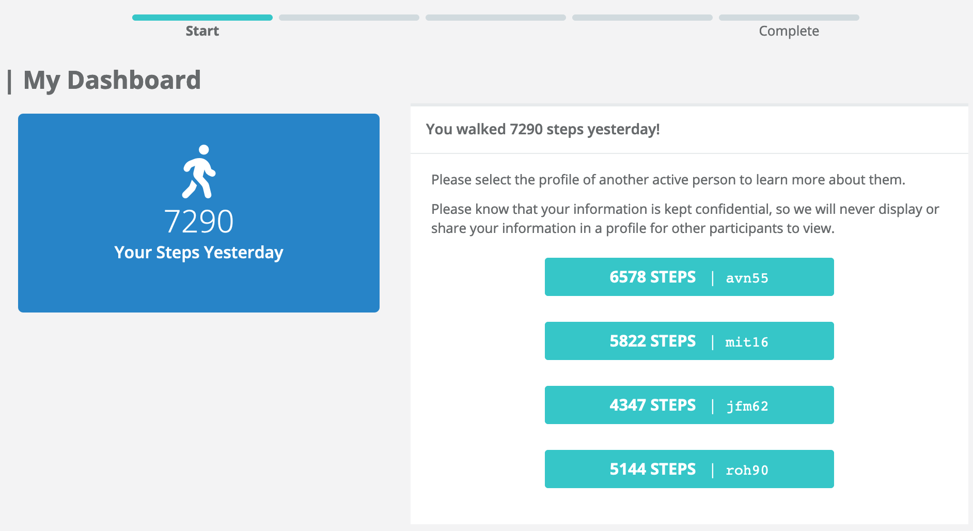View the roh90 profile with 5144 steps
The image size is (973, 531).
[689, 469]
